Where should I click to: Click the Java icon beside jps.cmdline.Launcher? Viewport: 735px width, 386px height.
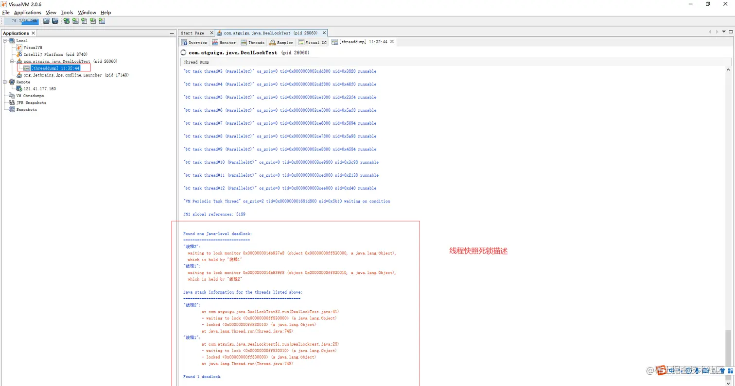[x=19, y=75]
